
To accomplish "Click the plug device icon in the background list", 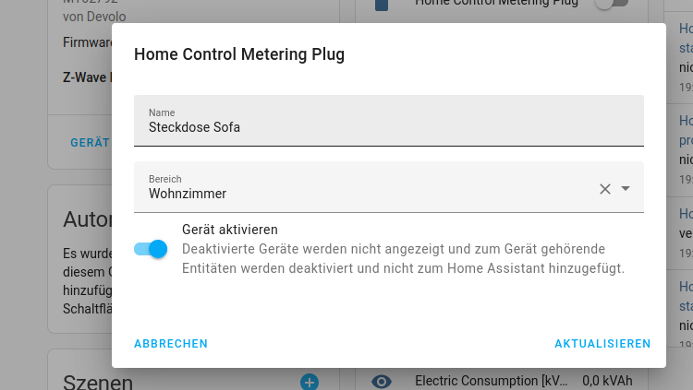I will tap(382, 5).
